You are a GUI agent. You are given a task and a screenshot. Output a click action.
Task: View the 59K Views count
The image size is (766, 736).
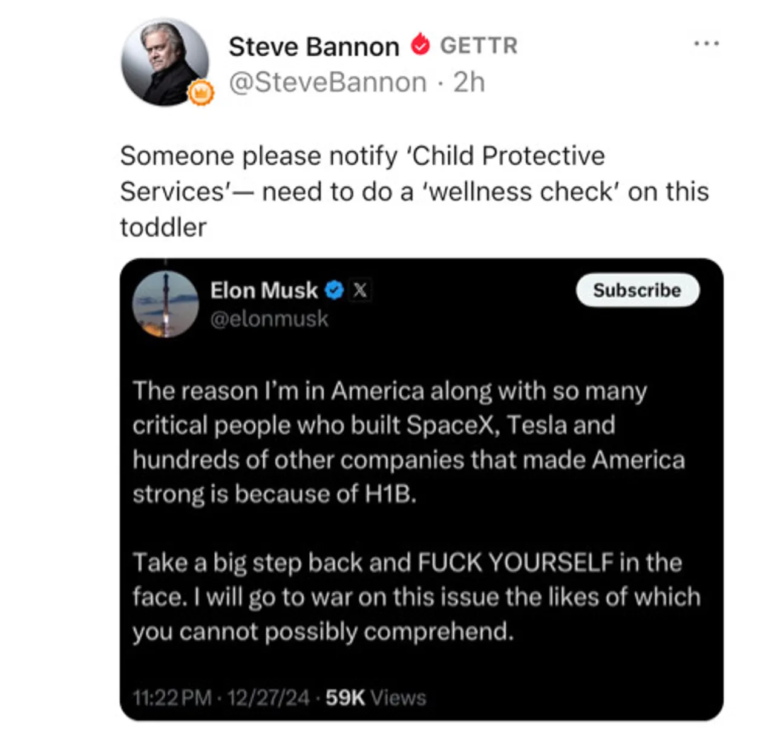[376, 698]
